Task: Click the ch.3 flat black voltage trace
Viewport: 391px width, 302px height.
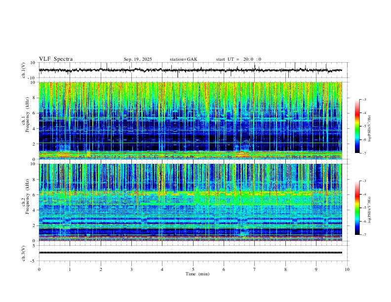Action: tap(190, 253)
